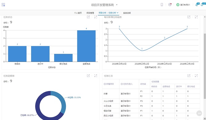Expand the 任务延期率 chart to fullscreen
Image resolution: width=206 pixels, height=120 pixels.
click(x=96, y=76)
